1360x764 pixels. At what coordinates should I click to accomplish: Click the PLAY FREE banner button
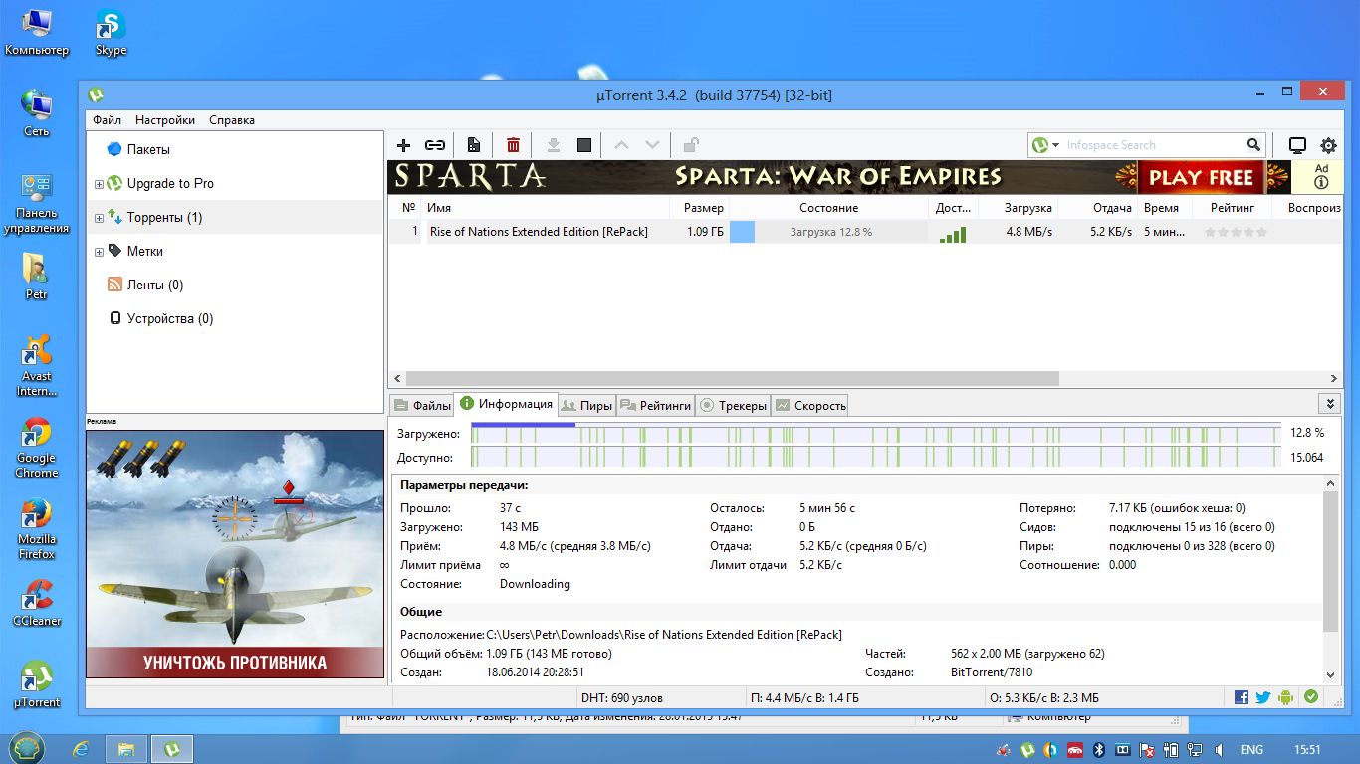pos(1202,177)
